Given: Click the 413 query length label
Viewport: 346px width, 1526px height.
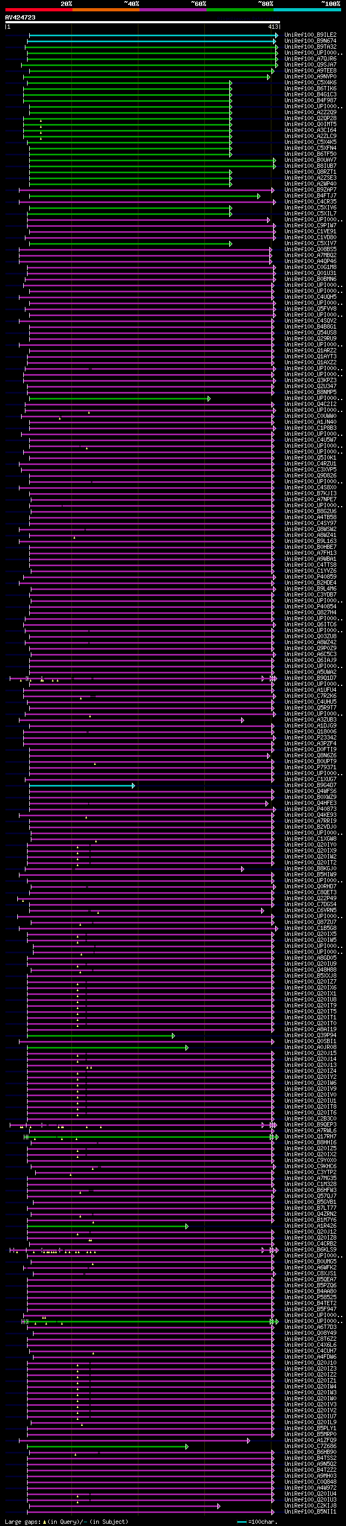Looking at the screenshot, I should click(x=272, y=27).
